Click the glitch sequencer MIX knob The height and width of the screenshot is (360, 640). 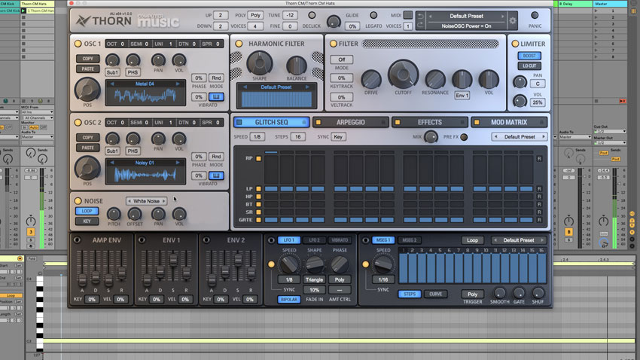pyautogui.click(x=430, y=137)
